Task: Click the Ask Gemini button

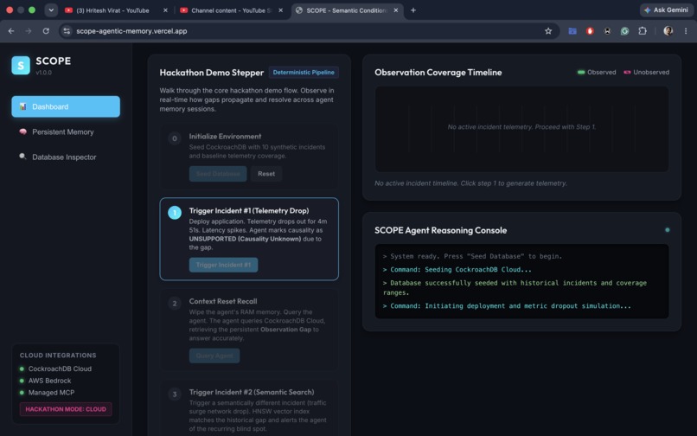Action: point(666,10)
